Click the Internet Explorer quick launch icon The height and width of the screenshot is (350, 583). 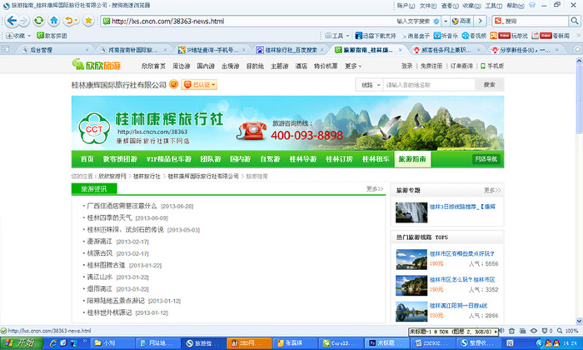point(53,343)
